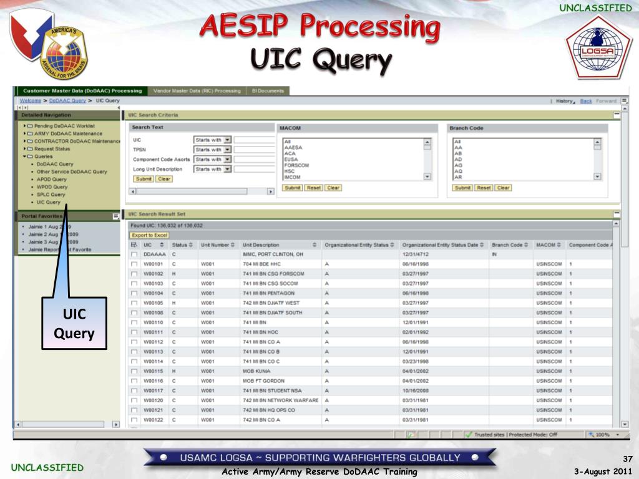
Task: Expand CONTRACTOR DoDAAC Maintenance folder
Action: point(24,142)
